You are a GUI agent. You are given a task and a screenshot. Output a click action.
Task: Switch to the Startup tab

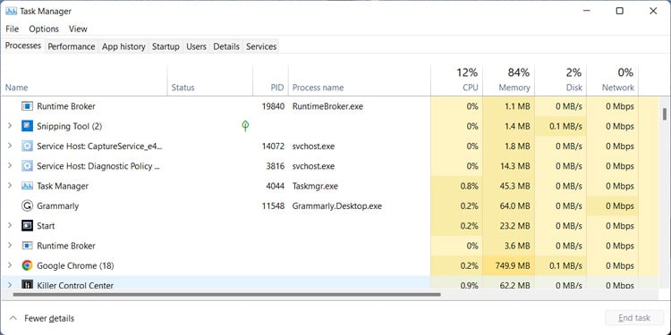166,46
